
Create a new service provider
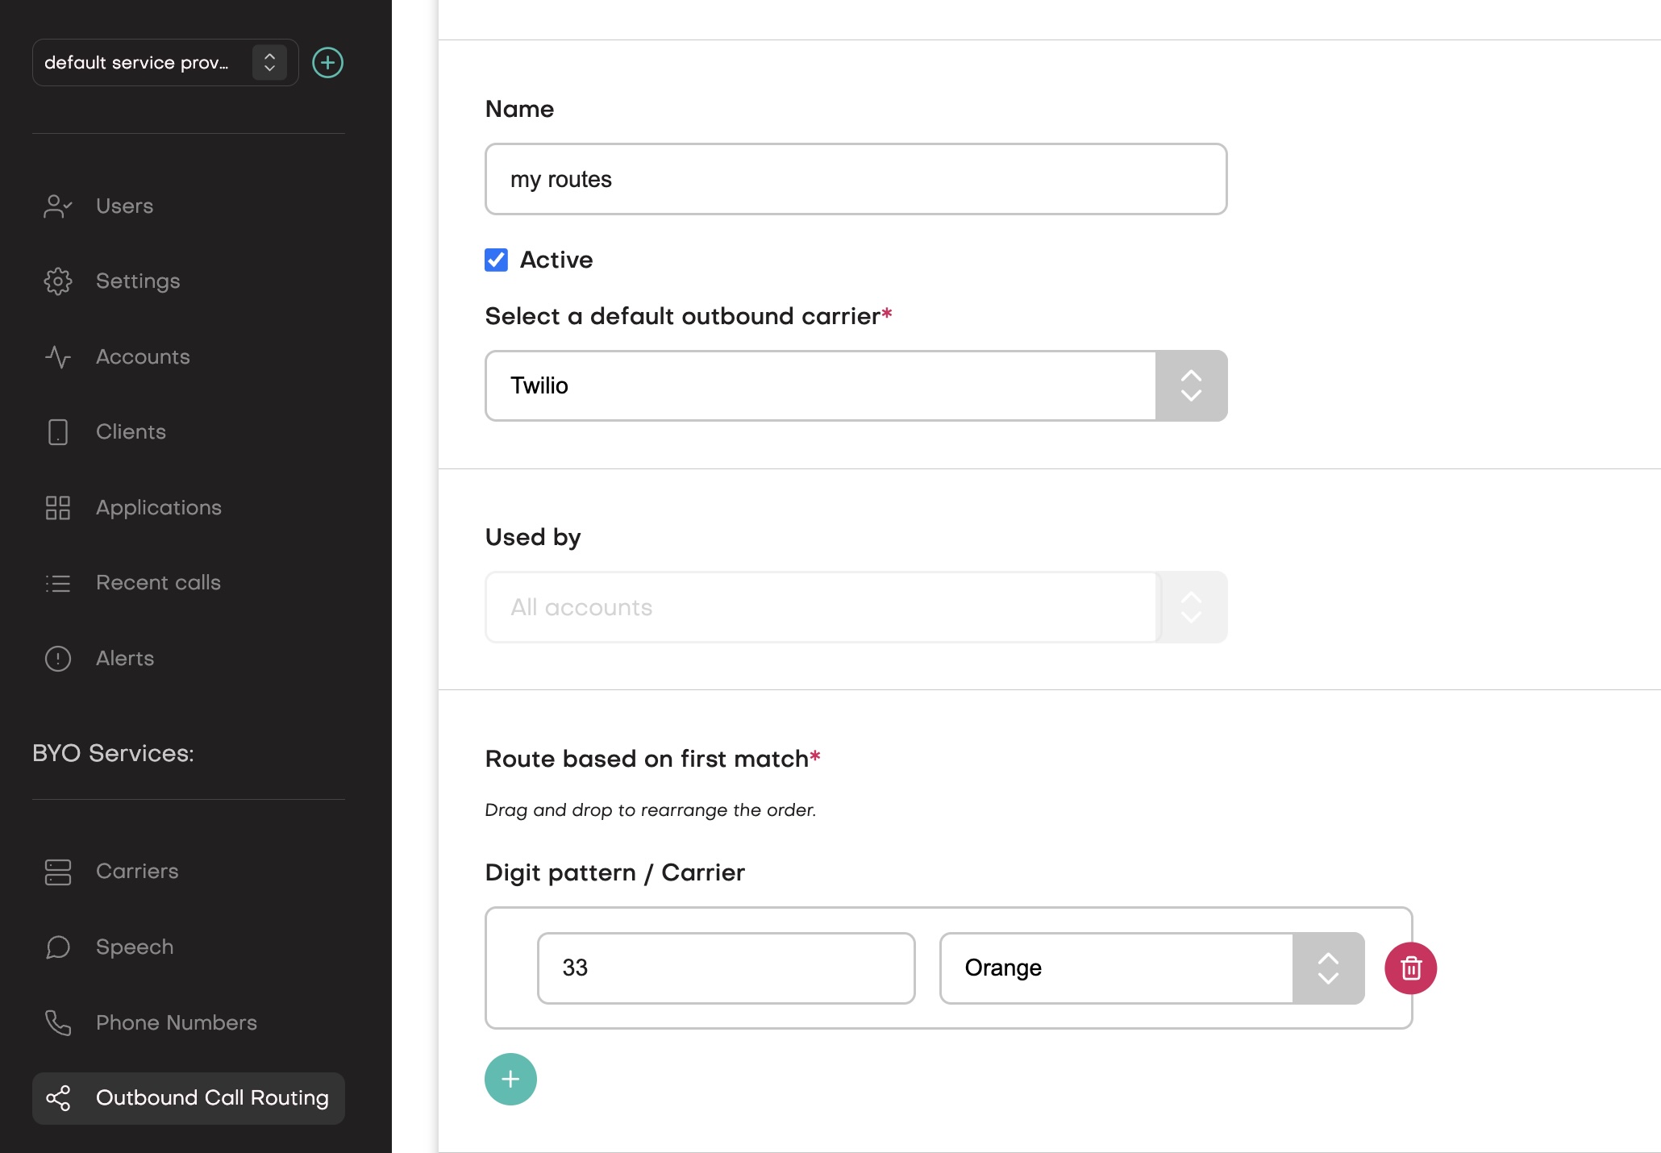pos(327,62)
